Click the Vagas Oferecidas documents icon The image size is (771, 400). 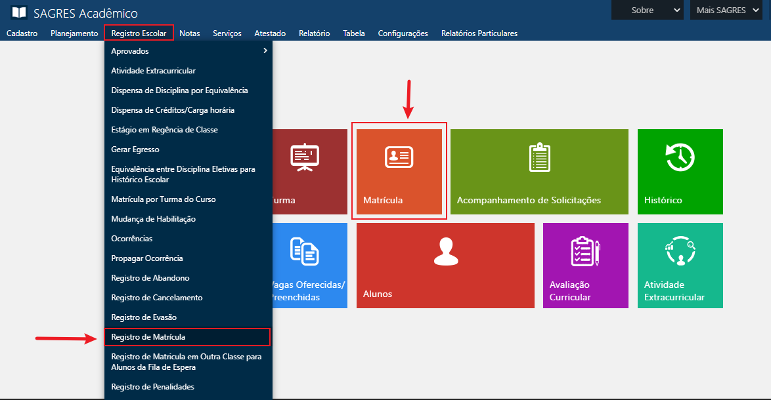point(305,251)
